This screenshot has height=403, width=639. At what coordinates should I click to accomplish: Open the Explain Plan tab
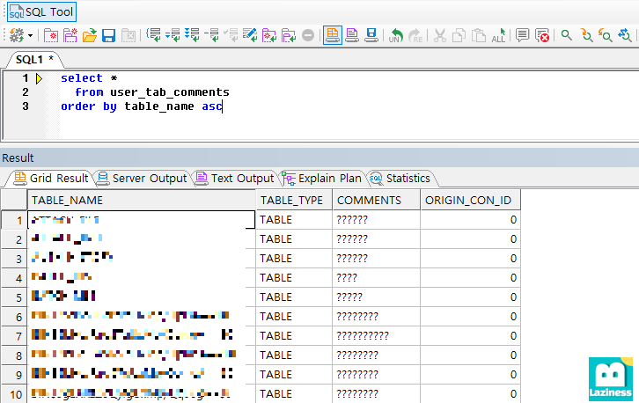pyautogui.click(x=322, y=178)
